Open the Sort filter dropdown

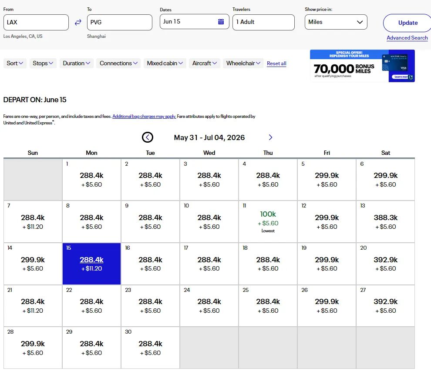tap(15, 64)
